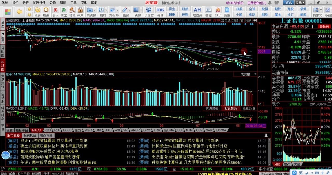Open news 腾讯重挫近5% headline
The height and width of the screenshot is (175, 332).
point(197,151)
